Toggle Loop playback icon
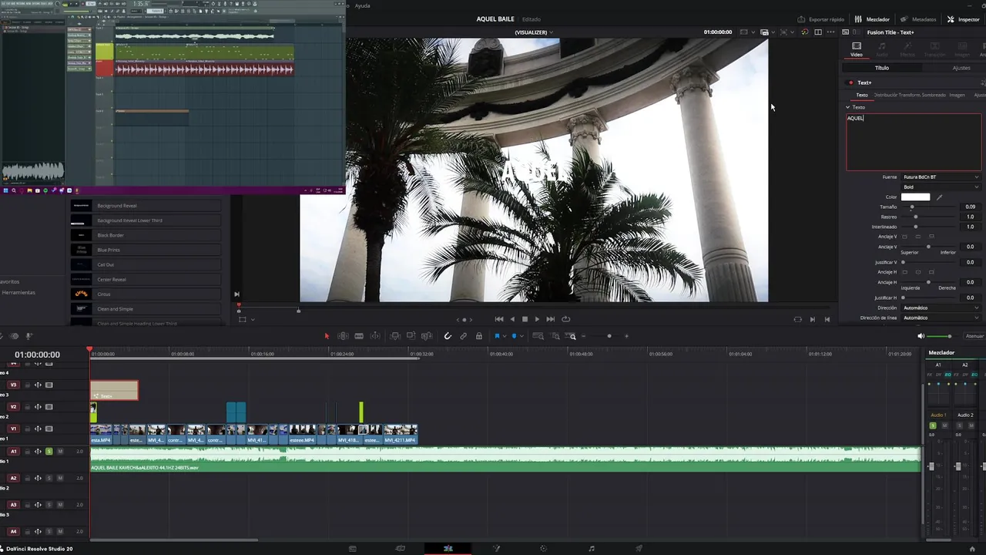Viewport: 986px width, 555px height. pos(566,319)
